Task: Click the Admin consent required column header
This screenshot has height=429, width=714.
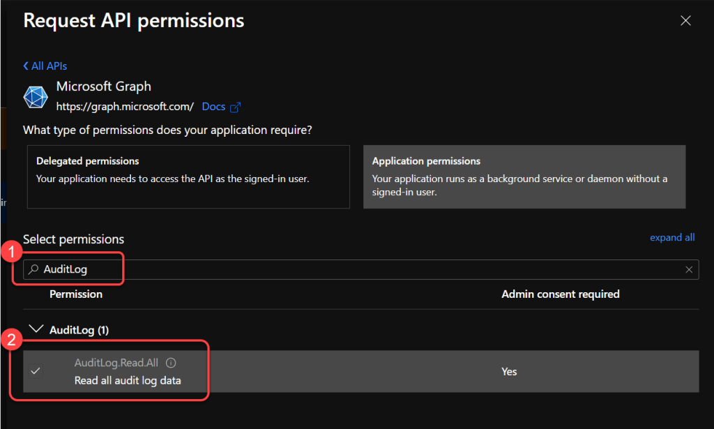Action: (560, 294)
